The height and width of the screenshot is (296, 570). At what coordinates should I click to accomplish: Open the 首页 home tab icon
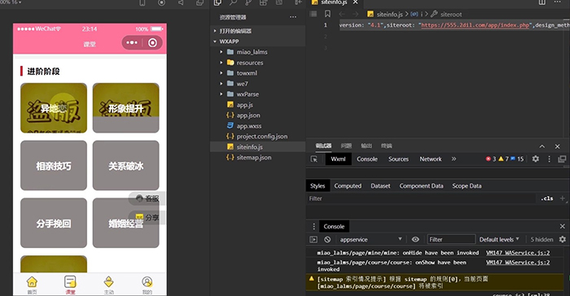32,282
